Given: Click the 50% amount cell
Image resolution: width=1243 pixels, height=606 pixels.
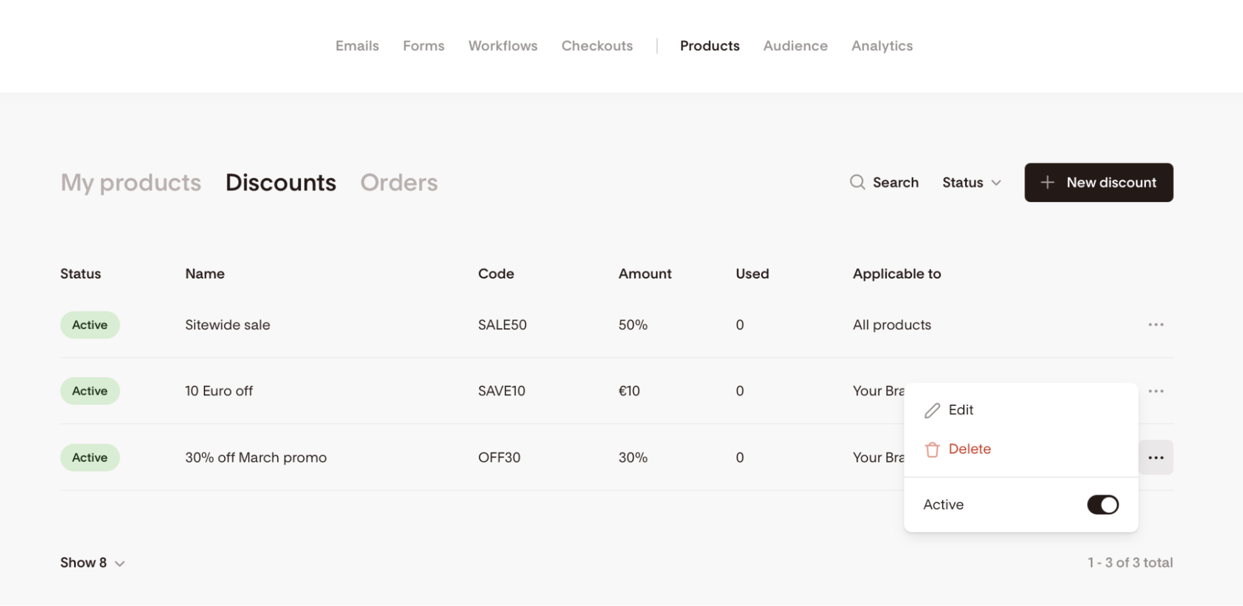Looking at the screenshot, I should coord(632,325).
